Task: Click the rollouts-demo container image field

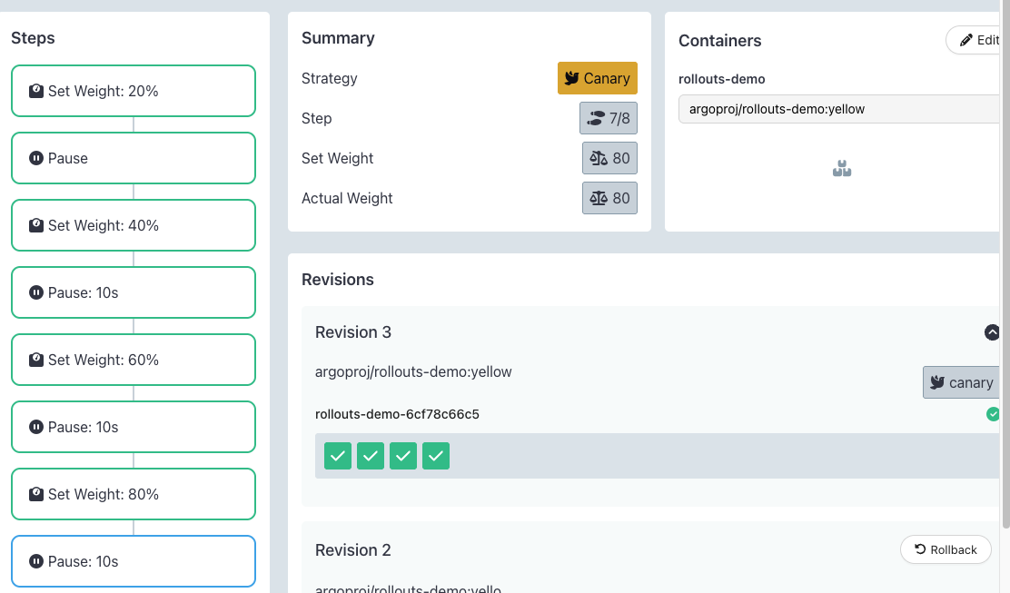Action: 838,109
